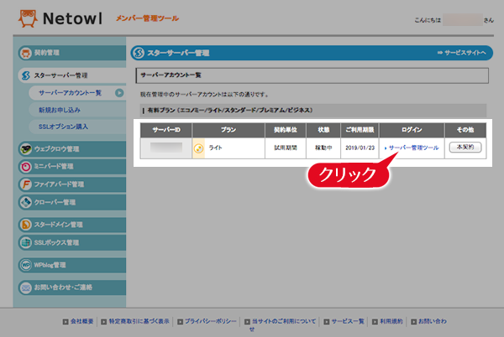The height and width of the screenshot is (337, 504).
Task: Open 当サイトのご利用について footer link
Action: point(284,321)
